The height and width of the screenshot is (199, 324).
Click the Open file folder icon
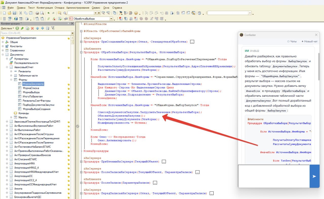[9, 13]
